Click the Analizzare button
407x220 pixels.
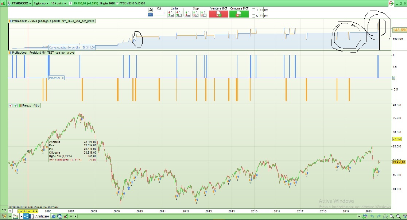click(x=42, y=216)
